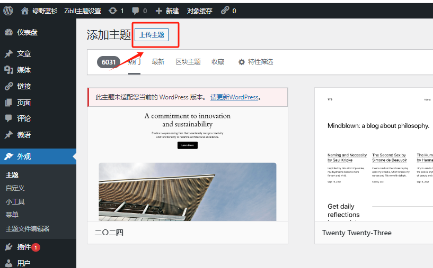Click the user icon beside 用户
The image size is (433, 268).
(8, 263)
